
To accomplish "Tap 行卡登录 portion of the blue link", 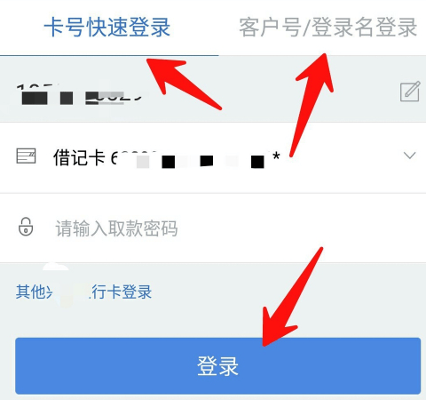I will coord(121,292).
